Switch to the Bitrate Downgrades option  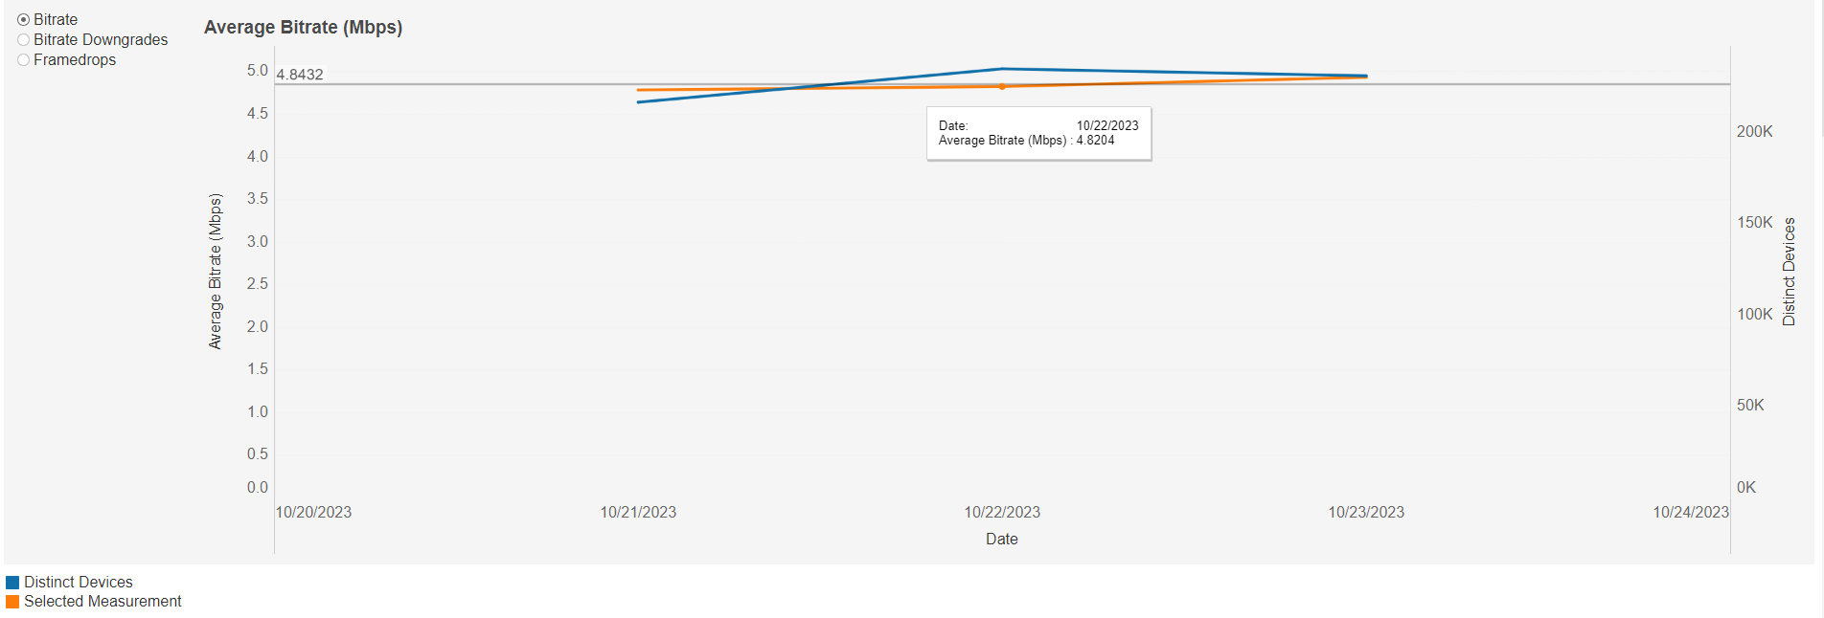point(24,40)
